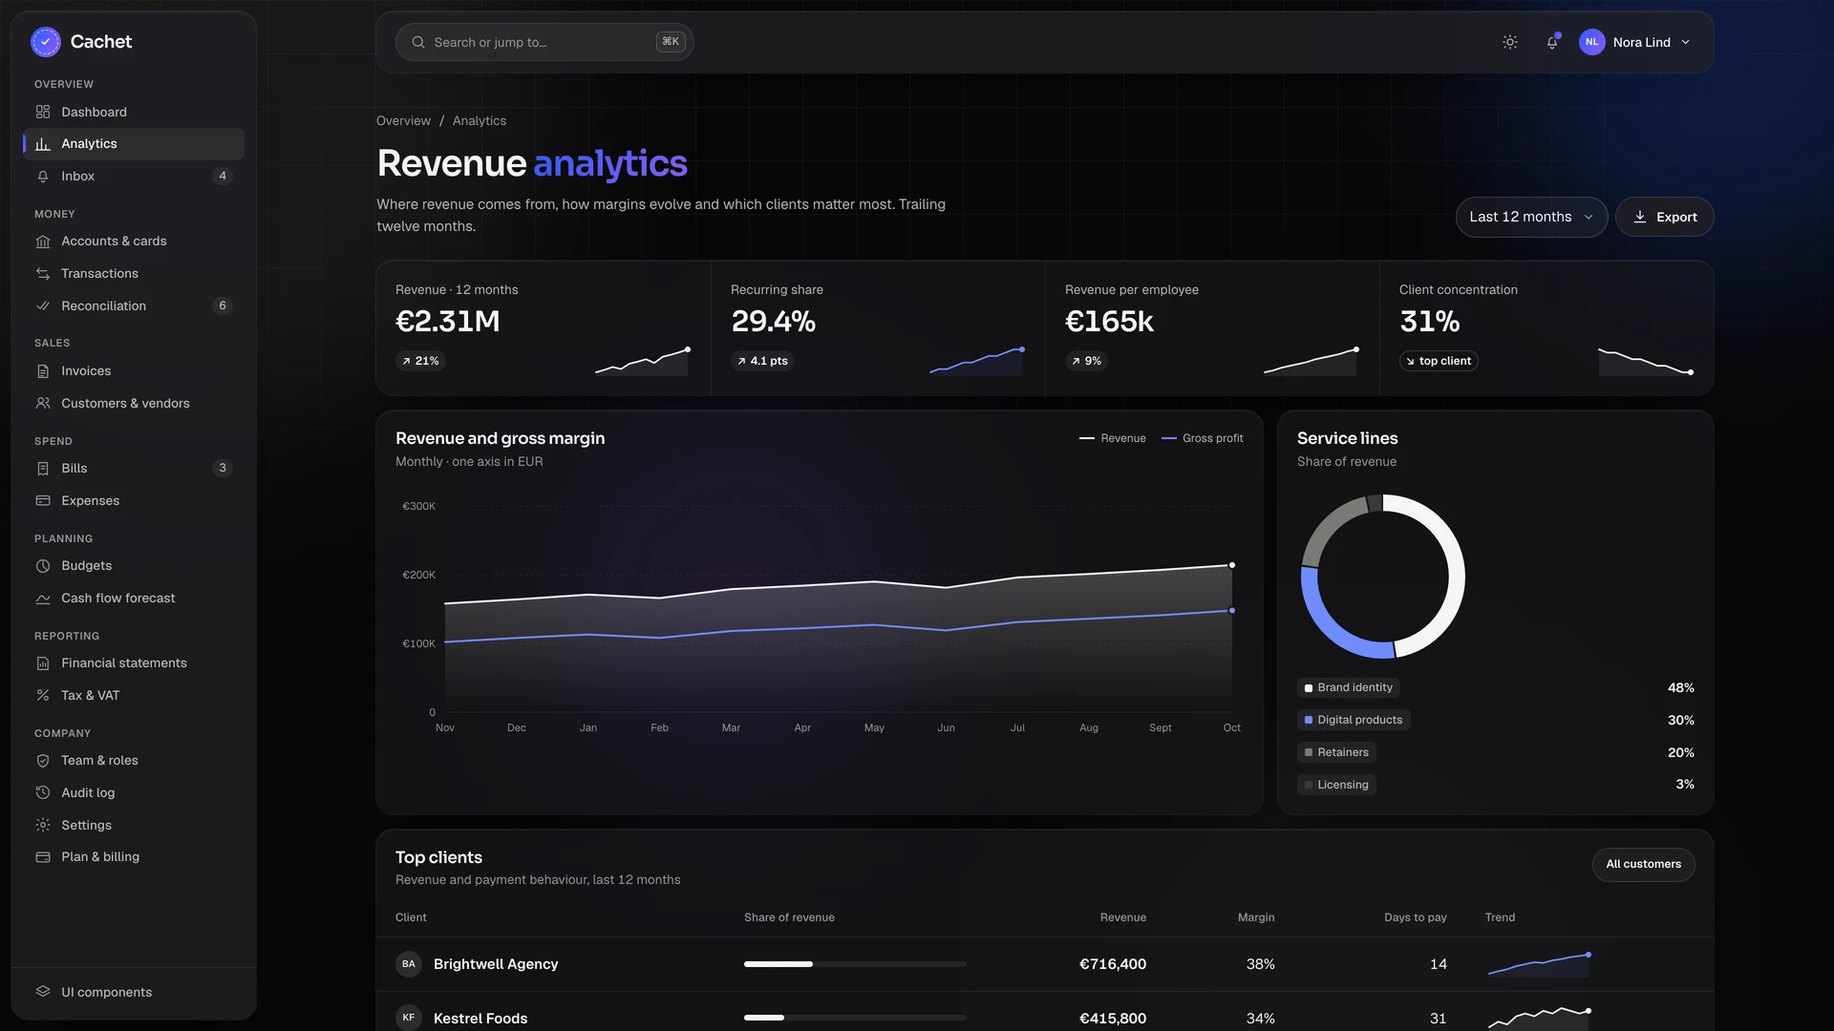Focus the Search or jump to field
The width and height of the screenshot is (1834, 1031).
544,42
